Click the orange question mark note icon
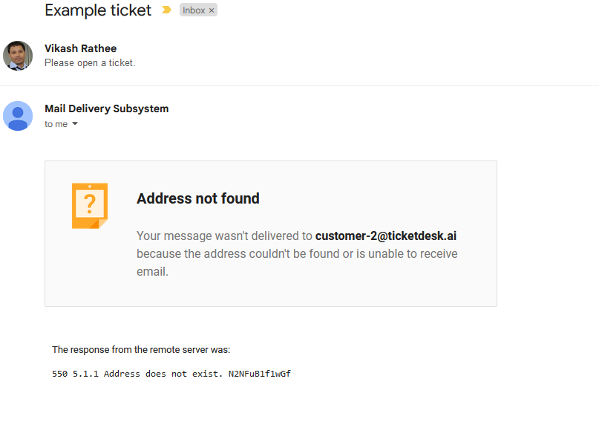The width and height of the screenshot is (599, 425). (90, 205)
